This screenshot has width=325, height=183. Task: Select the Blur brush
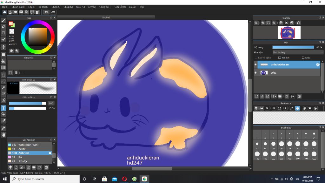pos(30,157)
